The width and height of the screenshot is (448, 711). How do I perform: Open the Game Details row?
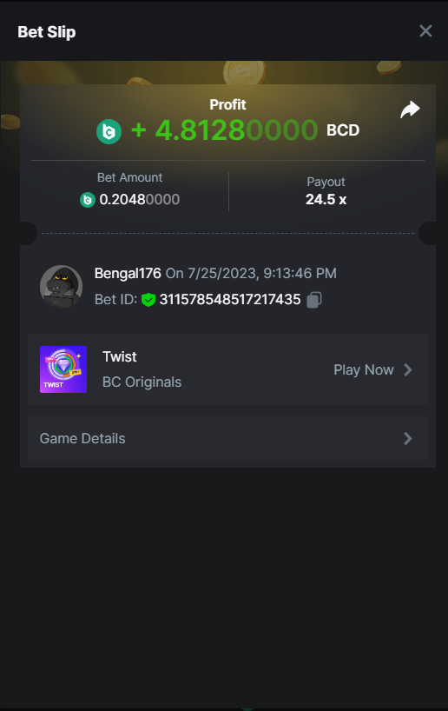(x=227, y=438)
